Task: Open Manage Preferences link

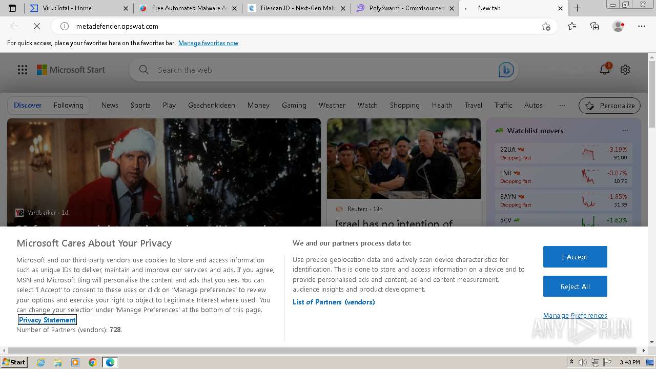Action: click(x=575, y=315)
